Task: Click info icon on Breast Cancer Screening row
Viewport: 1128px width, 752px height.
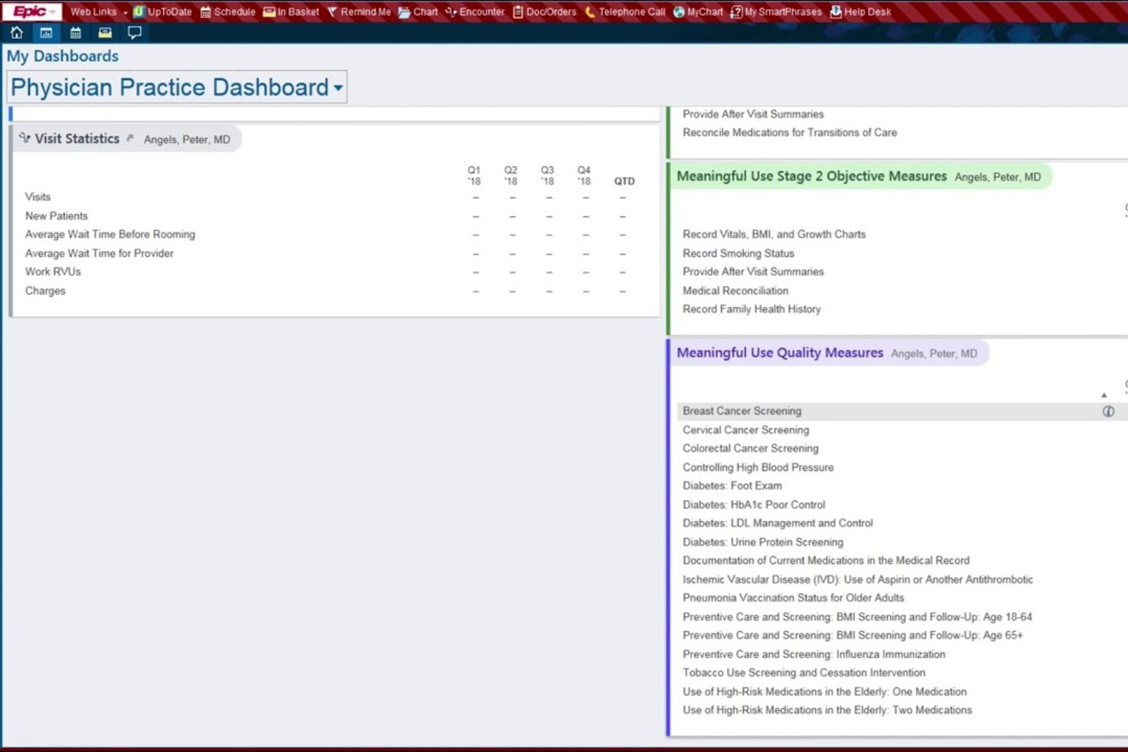Action: pos(1108,411)
